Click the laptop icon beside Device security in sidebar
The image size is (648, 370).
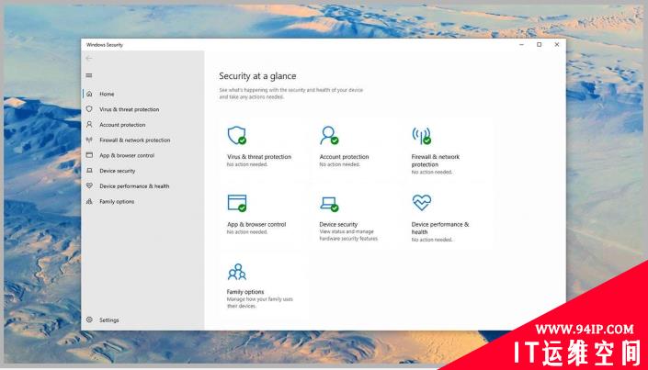(89, 171)
